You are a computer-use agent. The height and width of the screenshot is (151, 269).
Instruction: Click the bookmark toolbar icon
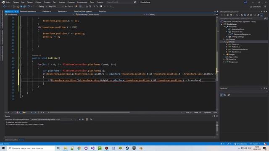click(x=101, y=7)
